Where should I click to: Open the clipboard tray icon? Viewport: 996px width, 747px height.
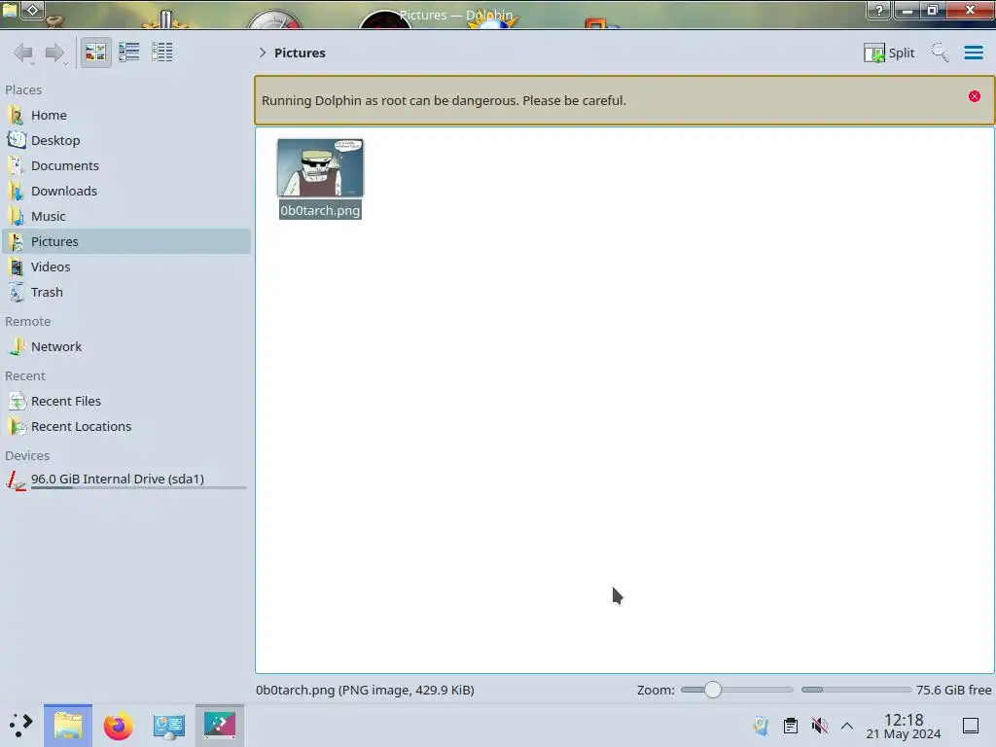[791, 726]
